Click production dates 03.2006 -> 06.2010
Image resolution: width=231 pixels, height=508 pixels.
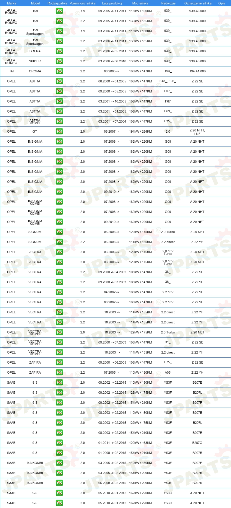tap(112, 61)
